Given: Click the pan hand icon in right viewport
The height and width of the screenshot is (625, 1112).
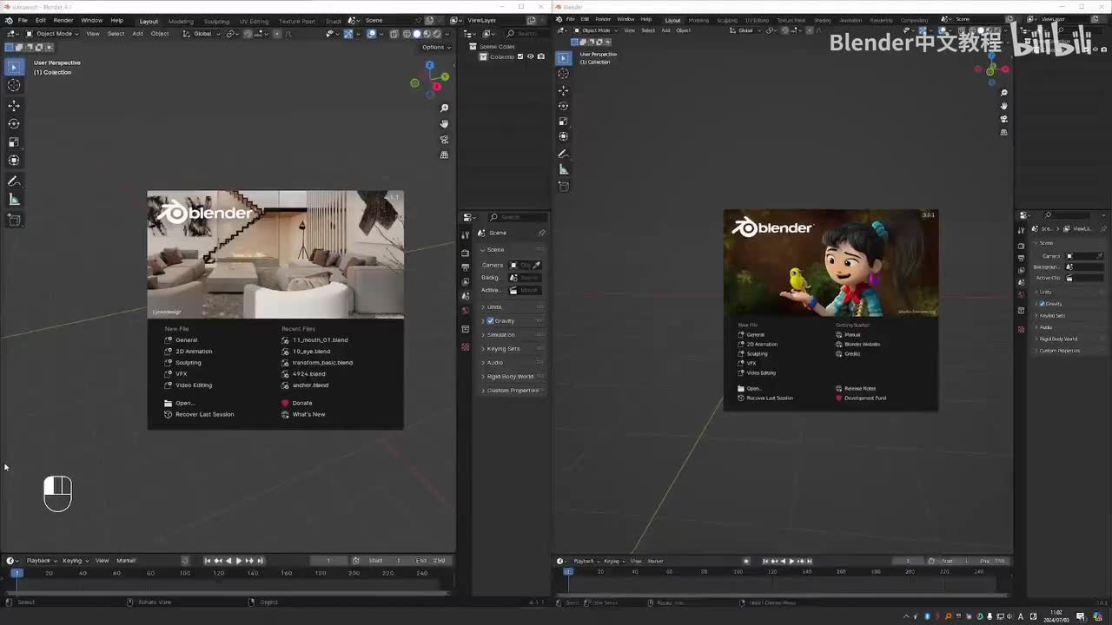Looking at the screenshot, I should click(x=1003, y=106).
